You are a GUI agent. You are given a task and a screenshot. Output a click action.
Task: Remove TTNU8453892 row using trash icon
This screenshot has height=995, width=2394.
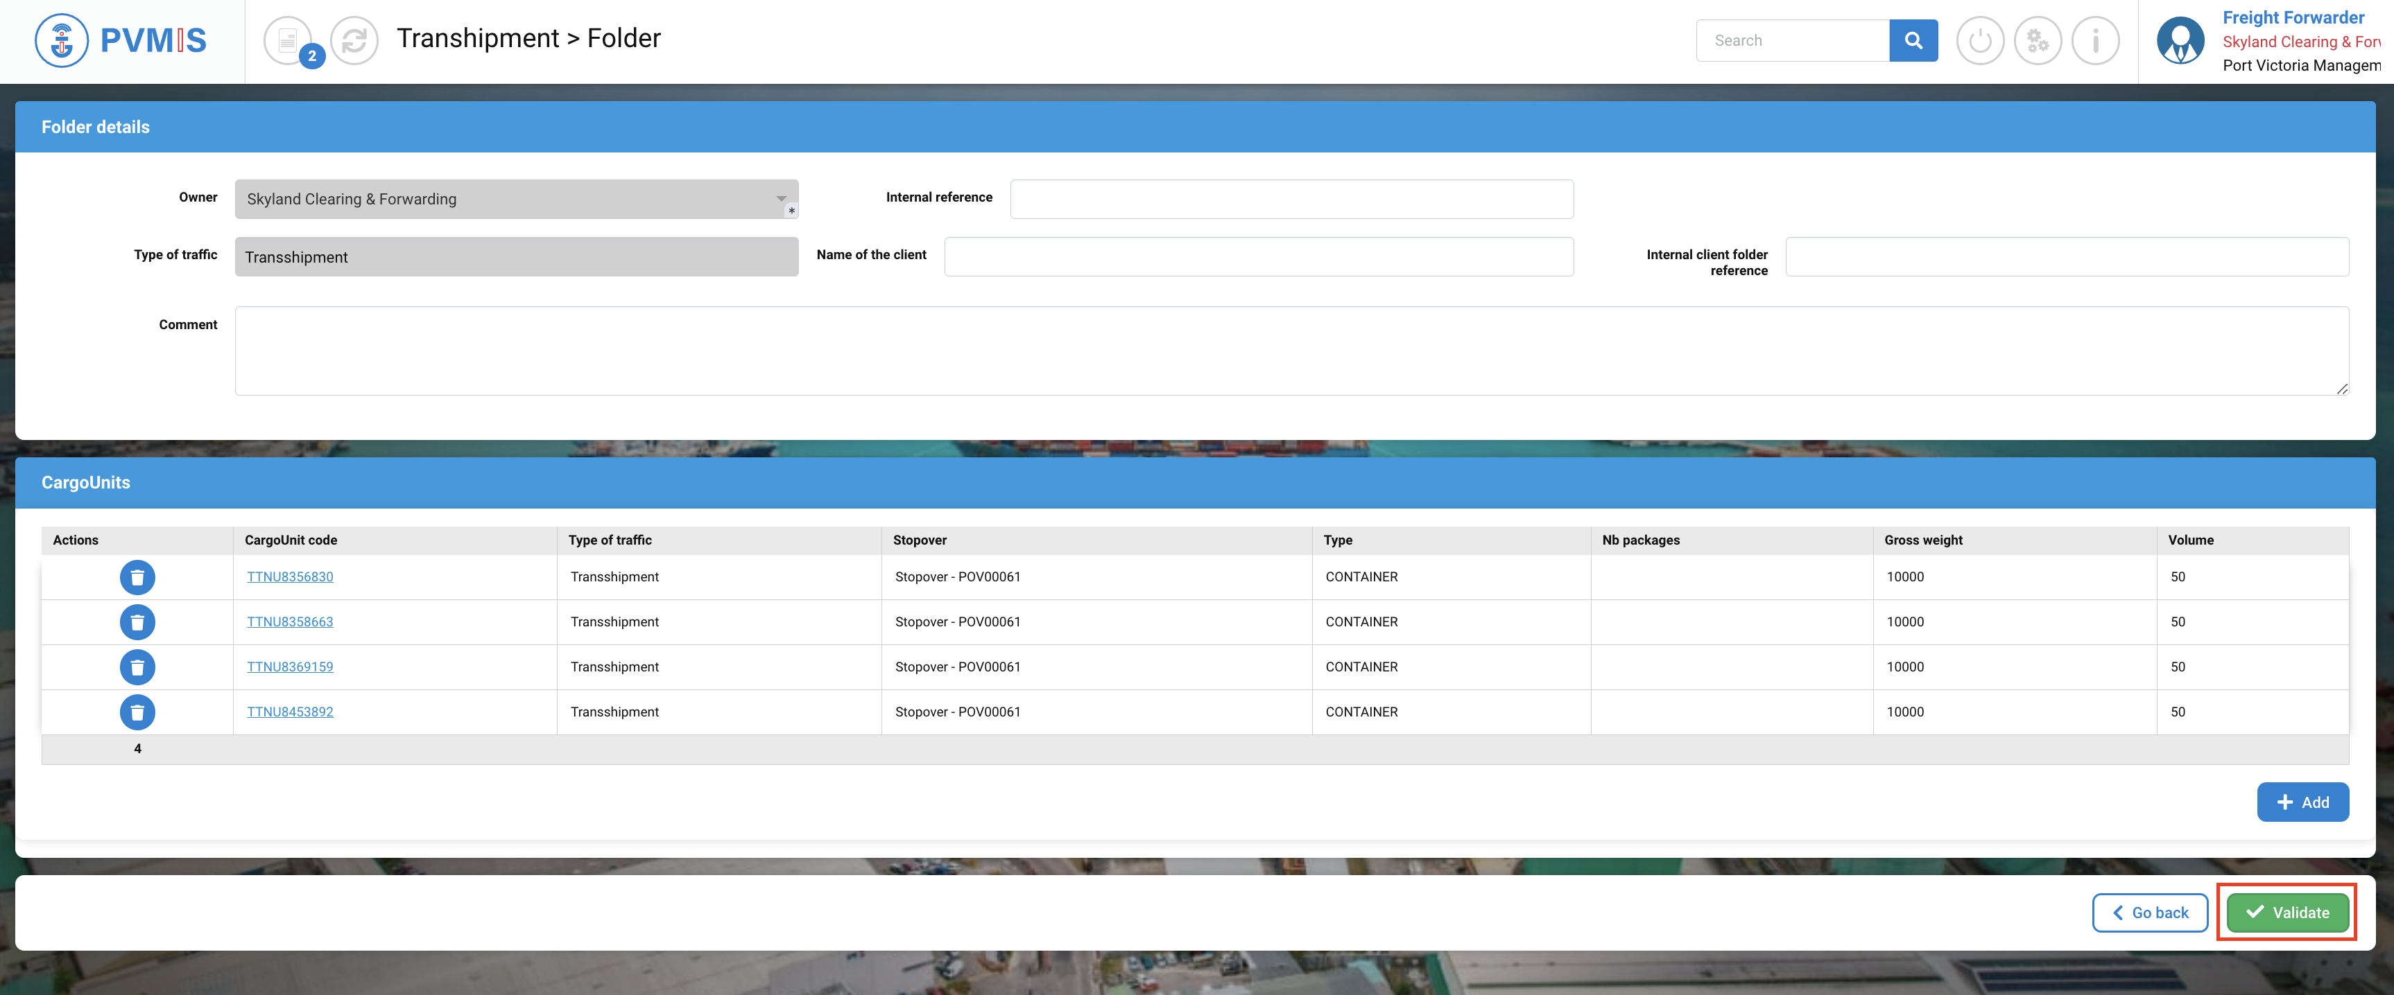pyautogui.click(x=137, y=712)
